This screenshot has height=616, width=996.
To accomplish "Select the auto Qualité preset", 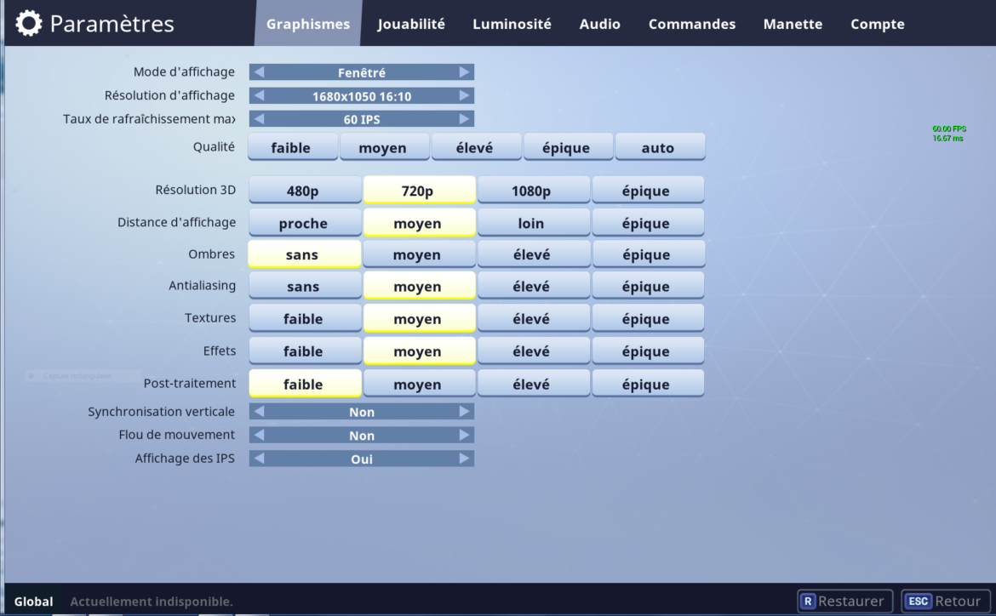I will pos(658,147).
